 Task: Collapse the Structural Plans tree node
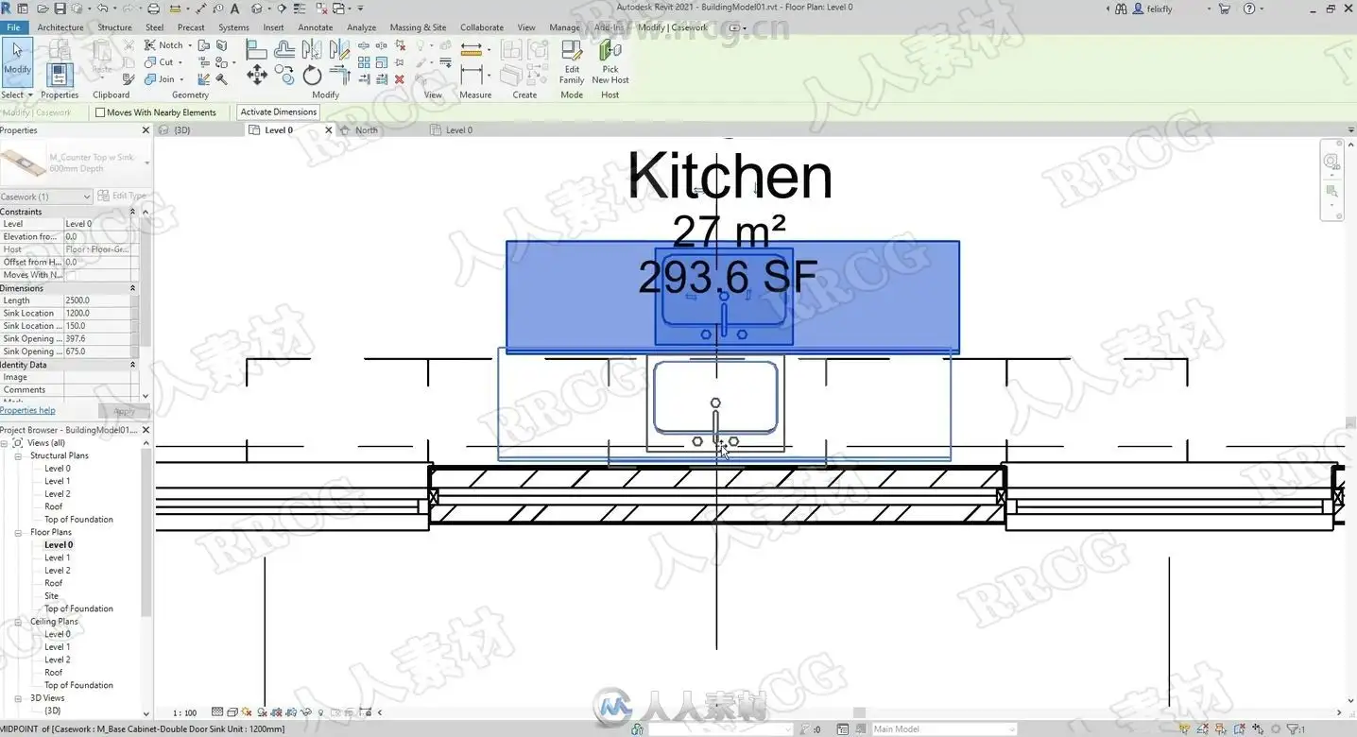point(18,455)
